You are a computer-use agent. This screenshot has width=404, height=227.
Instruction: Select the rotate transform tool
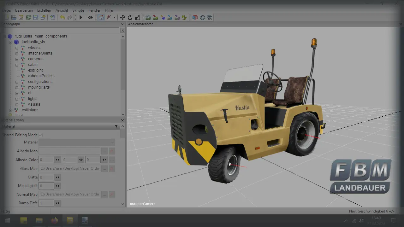[130, 17]
